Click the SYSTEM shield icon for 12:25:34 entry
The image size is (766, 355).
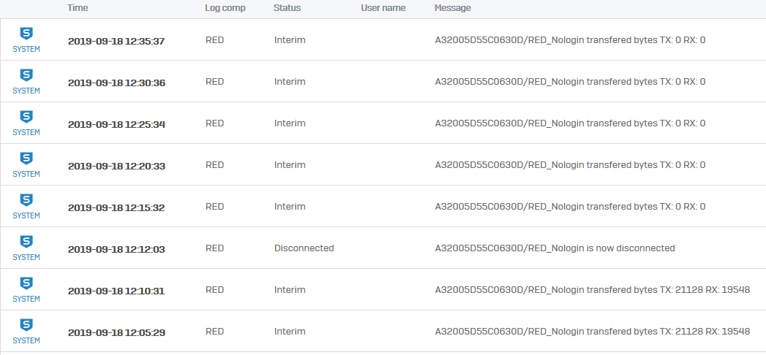pos(26,117)
